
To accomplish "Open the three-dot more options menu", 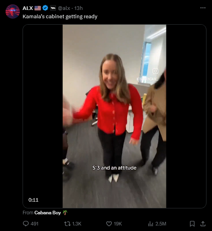I will (203, 8).
